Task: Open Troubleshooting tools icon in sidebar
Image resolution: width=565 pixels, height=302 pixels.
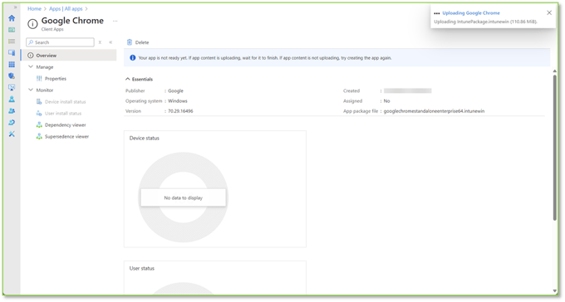Action: [x=12, y=134]
